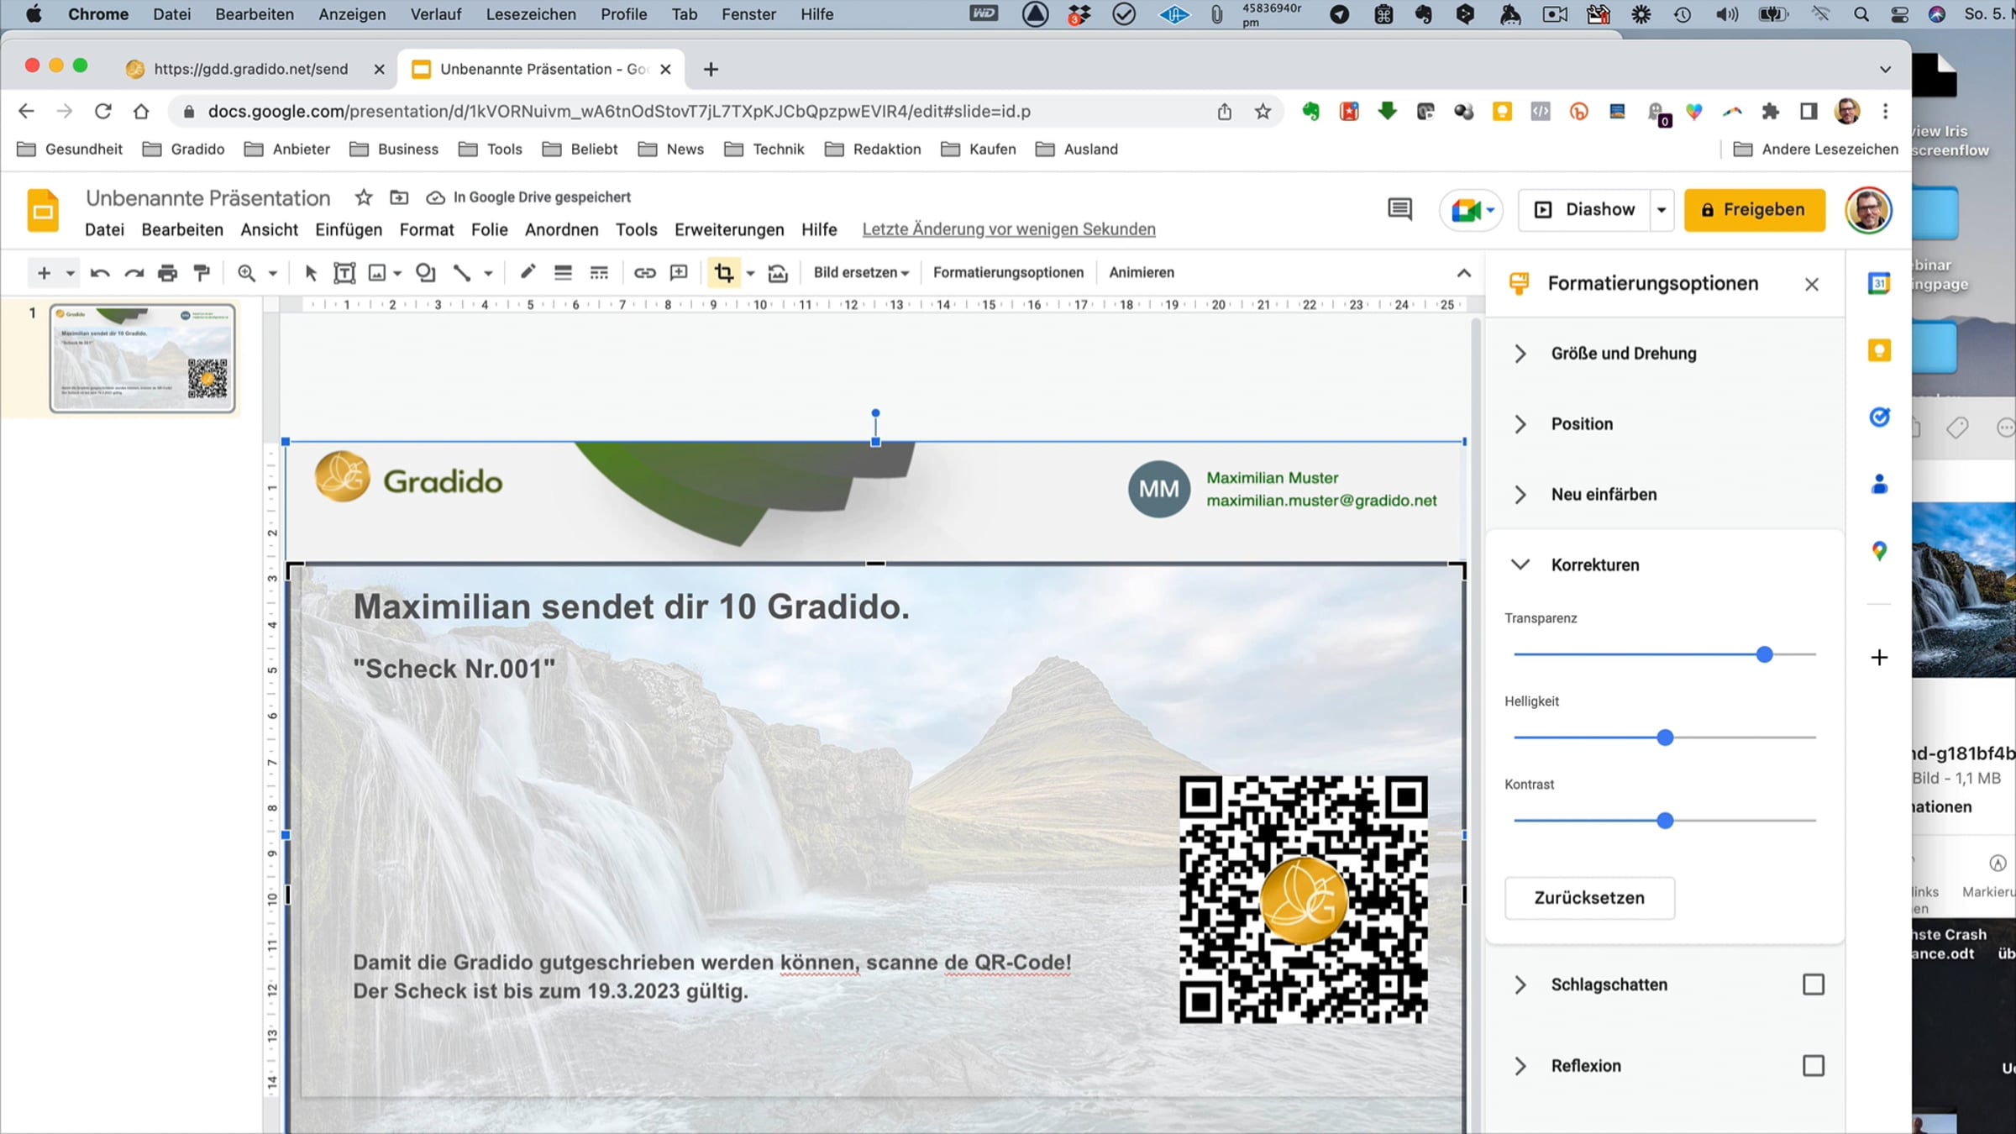Open the Bild ersetzen dropdown
Screen dimensions: 2016x1134
click(861, 273)
